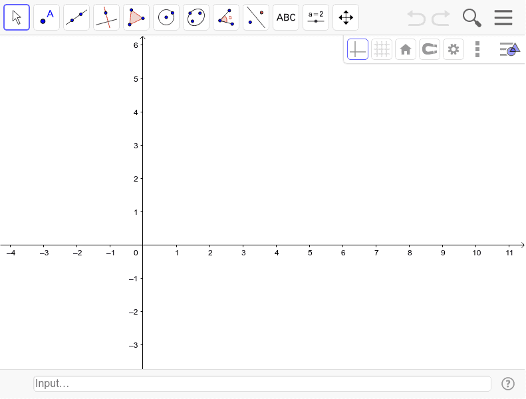526x399 pixels.
Task: Select the Slider a=2 tool
Action: (x=316, y=17)
